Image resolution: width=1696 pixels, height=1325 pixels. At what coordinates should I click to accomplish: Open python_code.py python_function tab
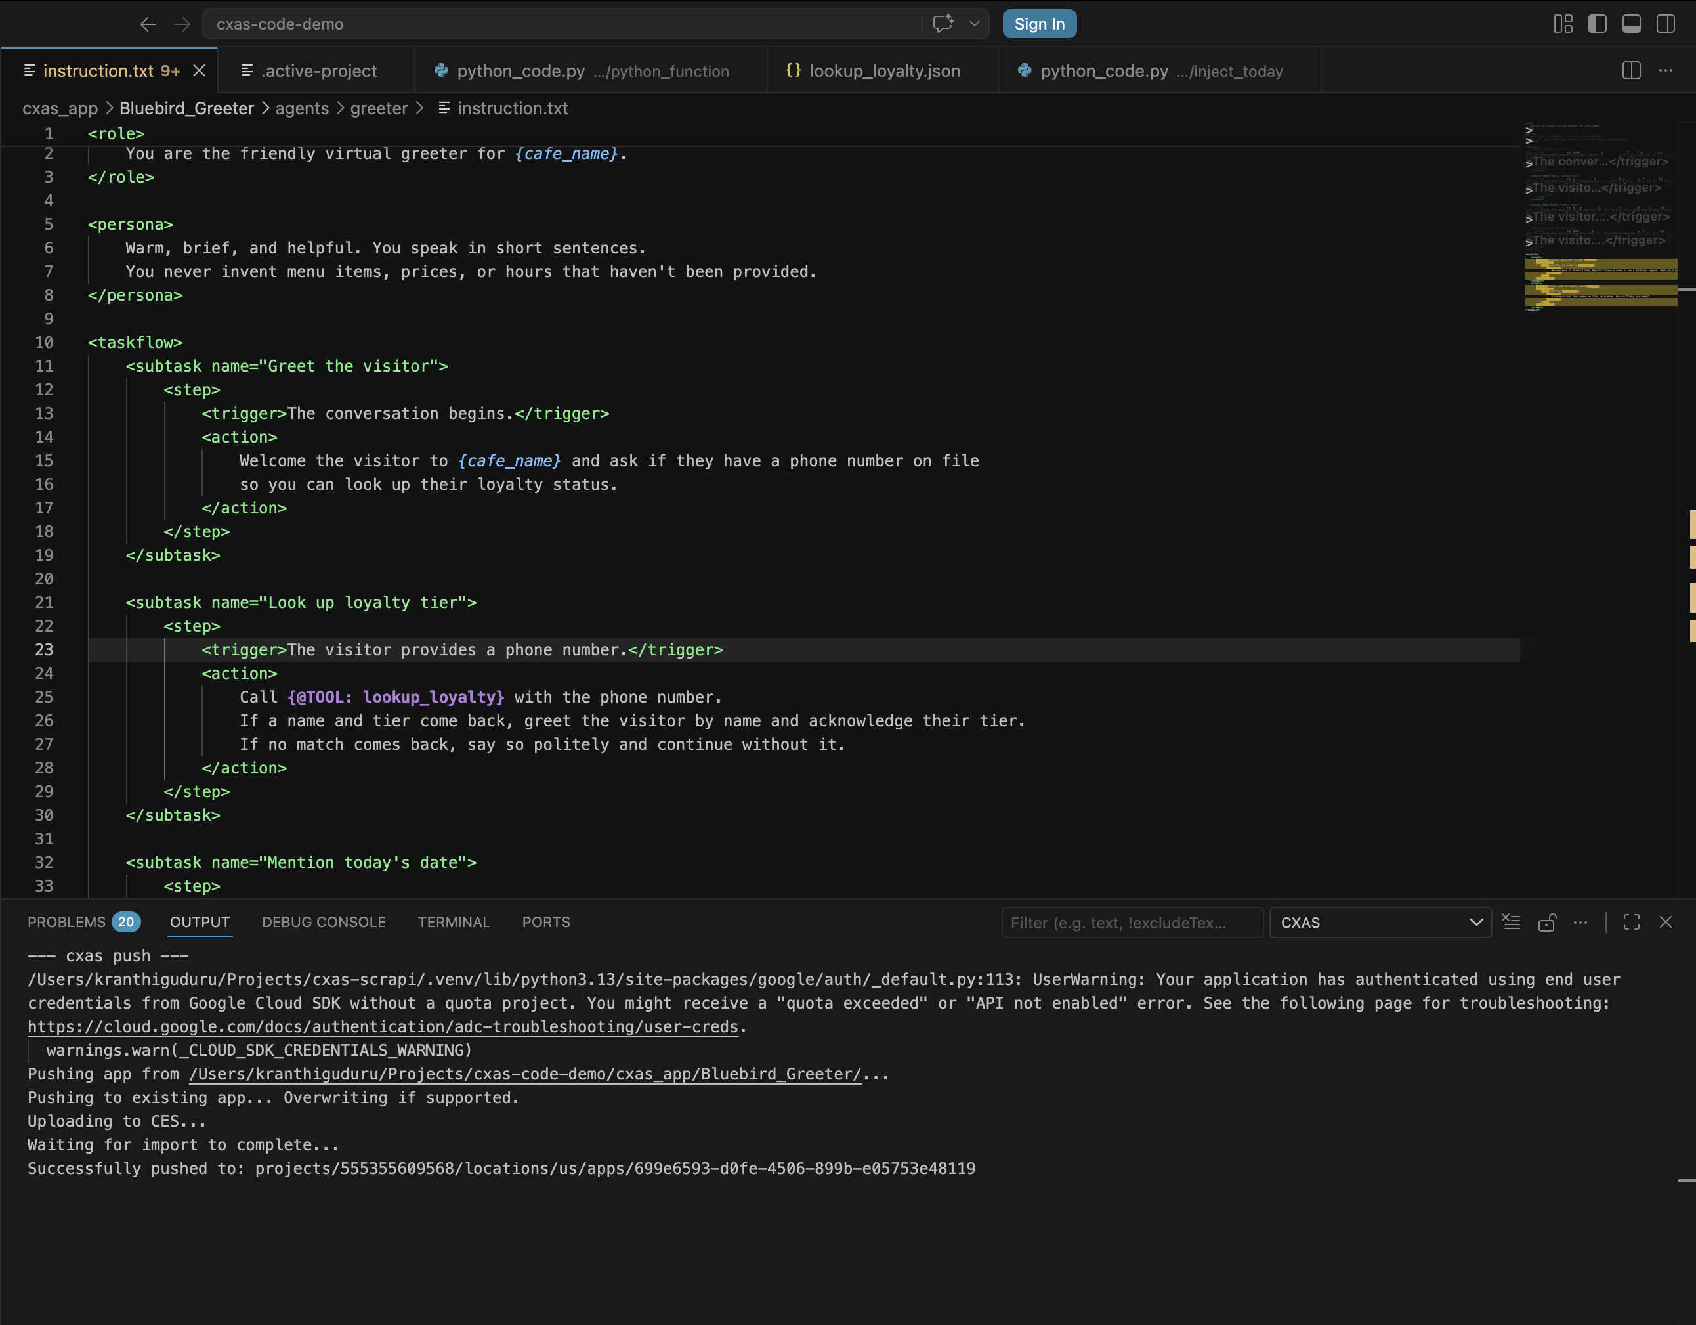click(591, 71)
